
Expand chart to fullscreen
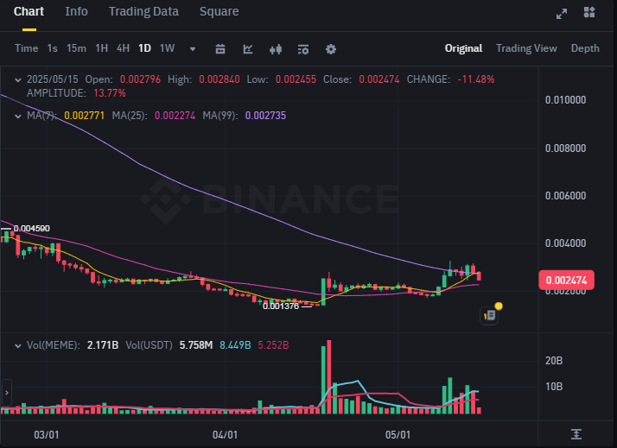tap(562, 12)
